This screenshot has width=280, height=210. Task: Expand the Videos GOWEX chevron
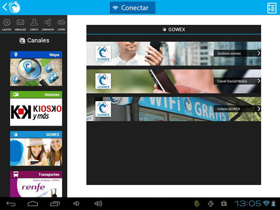259,109
